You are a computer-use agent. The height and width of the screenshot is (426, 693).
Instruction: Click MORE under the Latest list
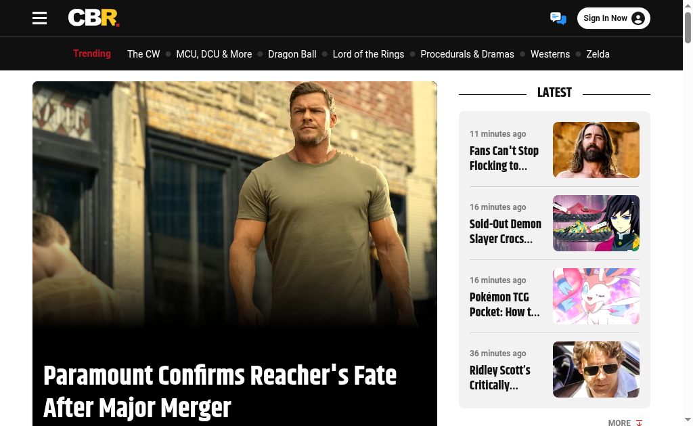coord(625,423)
